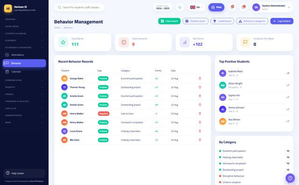Click the Horizon IS logo
The width and height of the screenshot is (299, 185).
point(8,8)
